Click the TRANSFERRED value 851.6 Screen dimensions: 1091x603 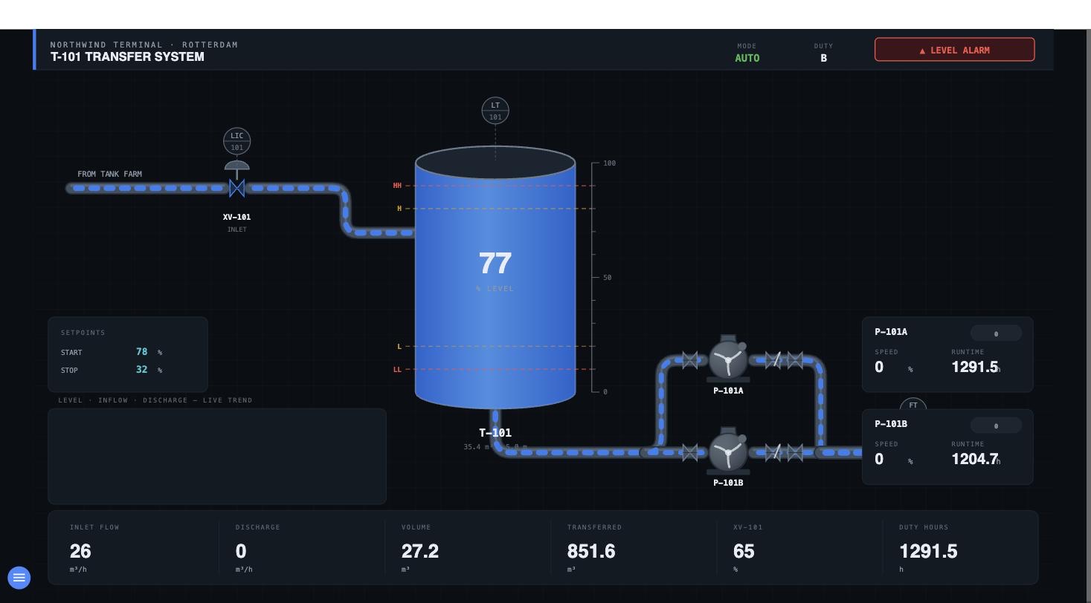click(591, 552)
